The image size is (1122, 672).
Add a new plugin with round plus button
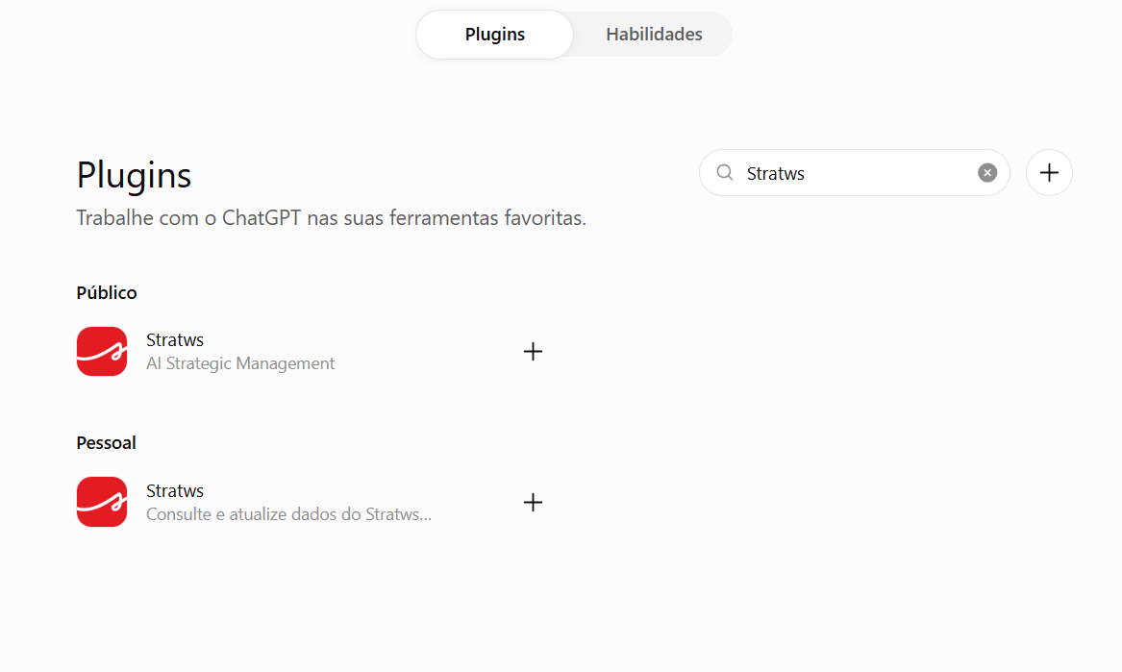(1049, 172)
